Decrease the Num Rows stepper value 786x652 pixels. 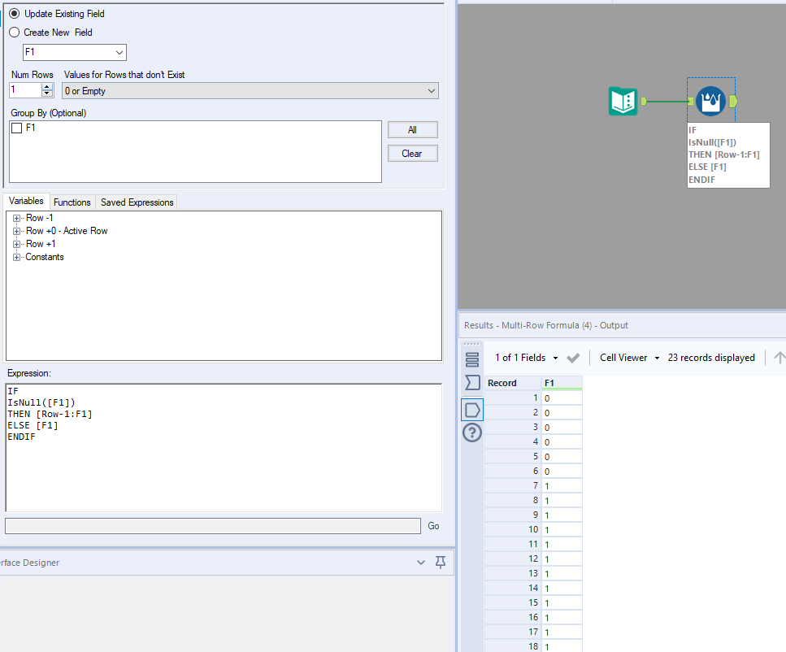[47, 93]
